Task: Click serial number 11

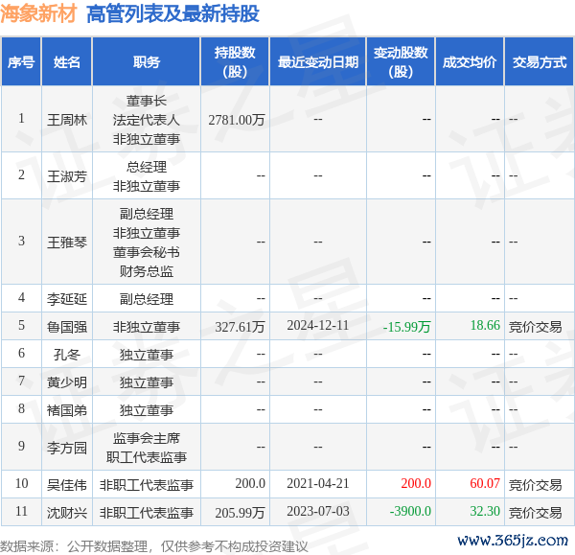Action: (21, 511)
